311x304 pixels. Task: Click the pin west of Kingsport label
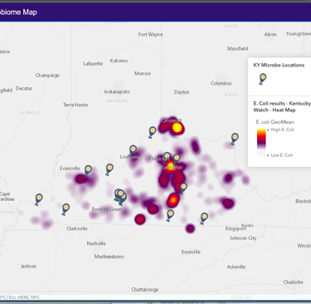coord(204,218)
